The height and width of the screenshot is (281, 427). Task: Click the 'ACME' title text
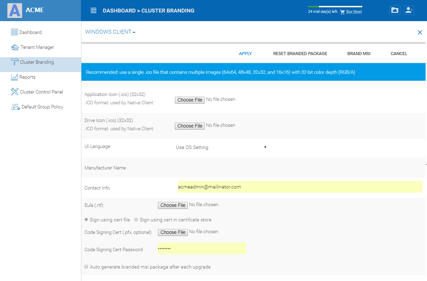35,10
